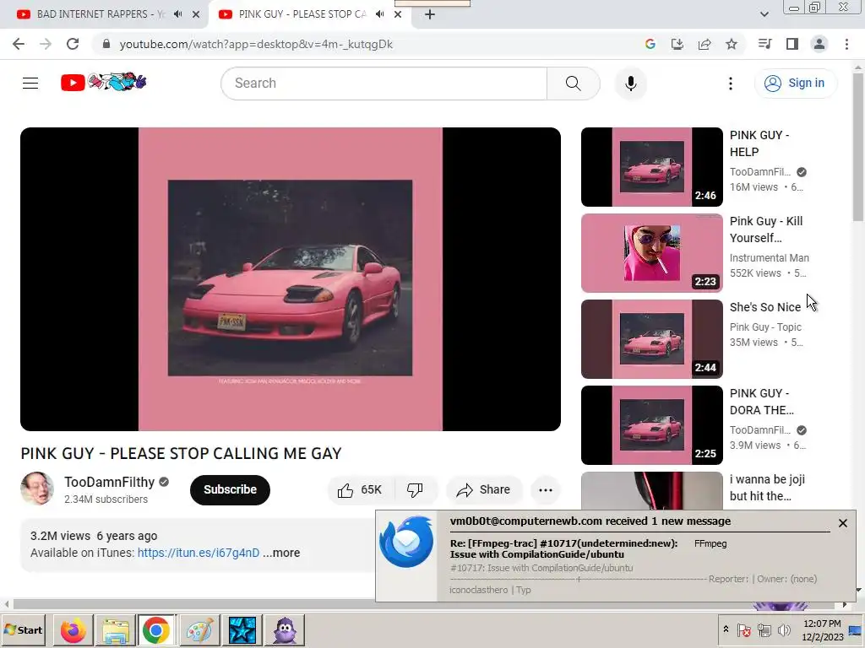Open PINK GUY - DORA THE video thumbnail
The width and height of the screenshot is (865, 648).
651,425
